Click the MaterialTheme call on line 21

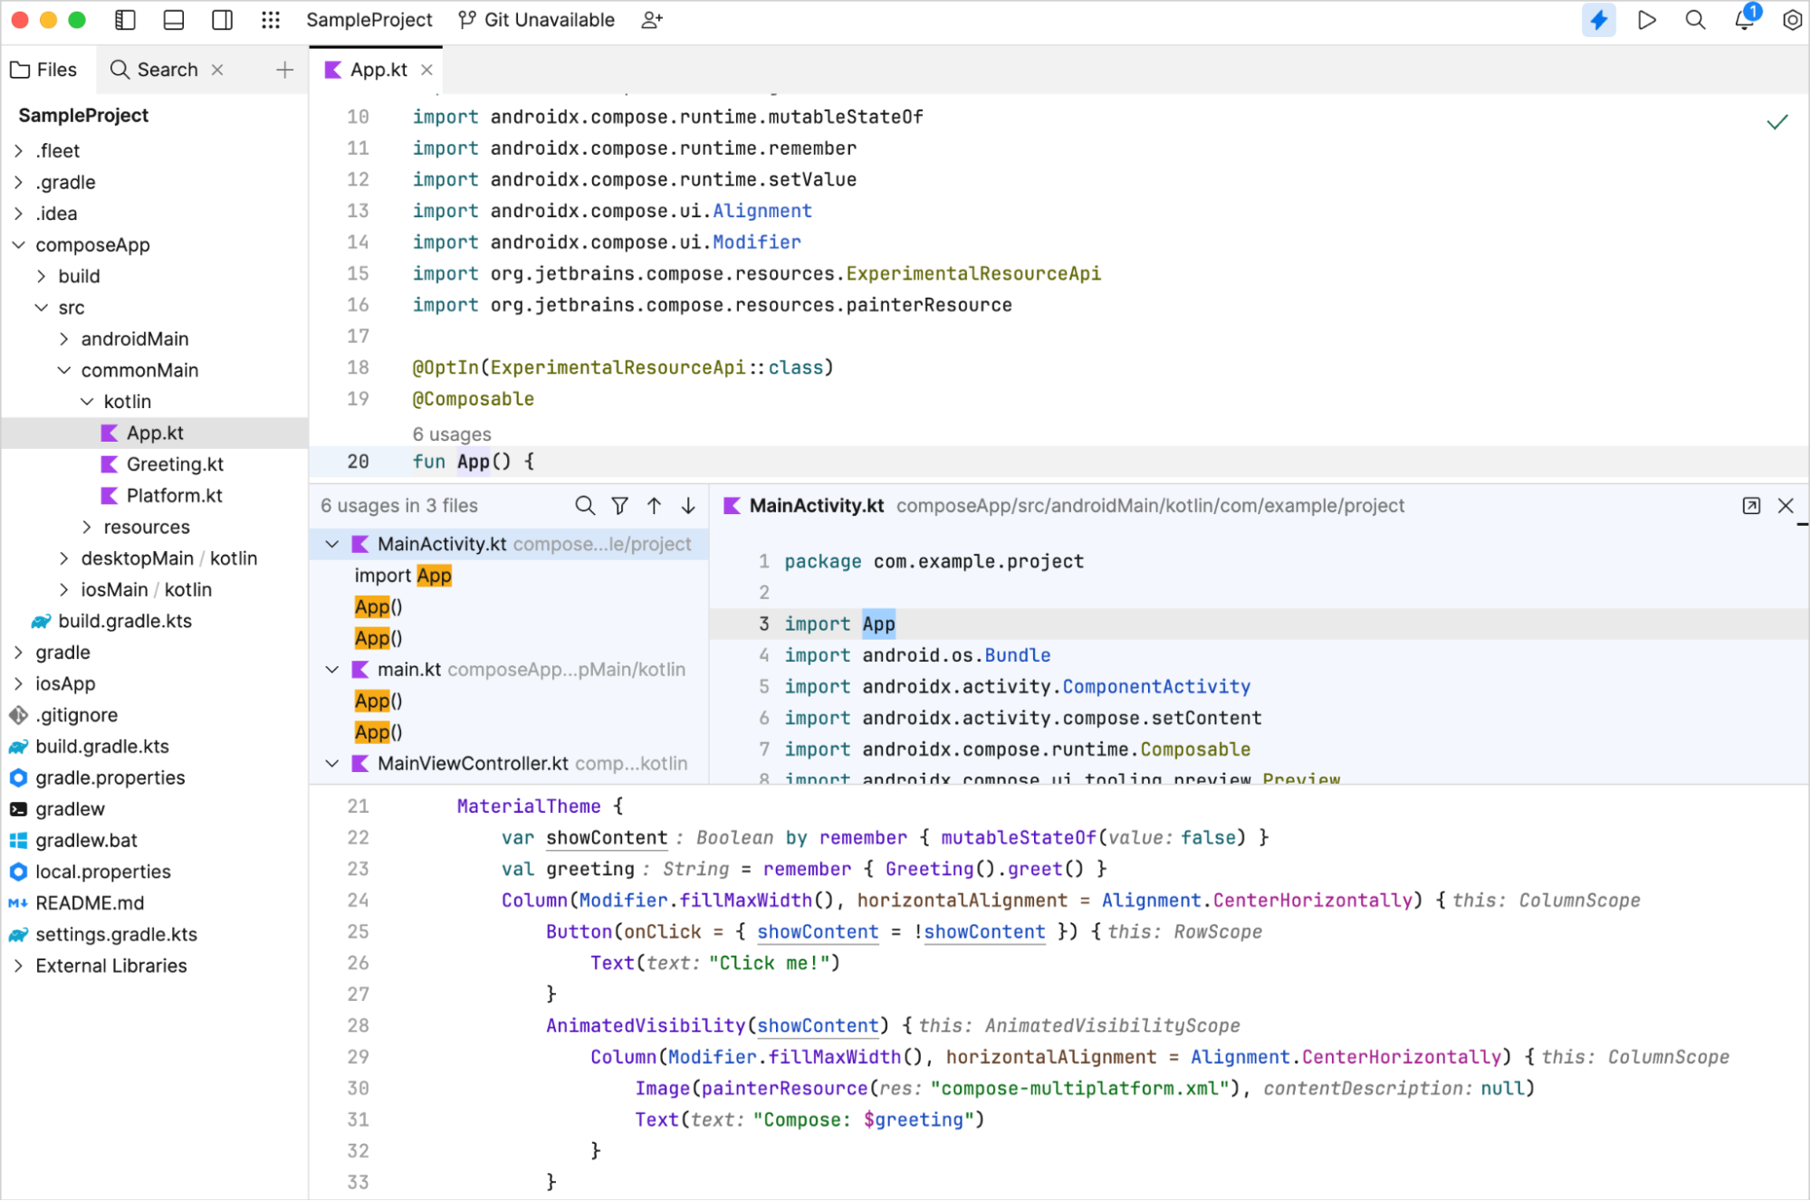(529, 806)
